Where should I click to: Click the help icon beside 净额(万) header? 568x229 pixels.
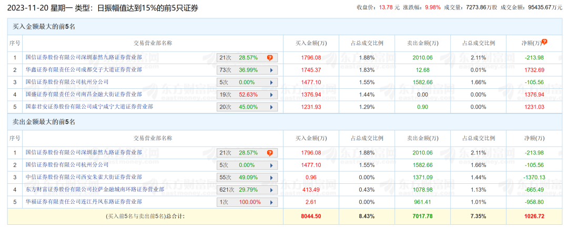click(x=544, y=42)
